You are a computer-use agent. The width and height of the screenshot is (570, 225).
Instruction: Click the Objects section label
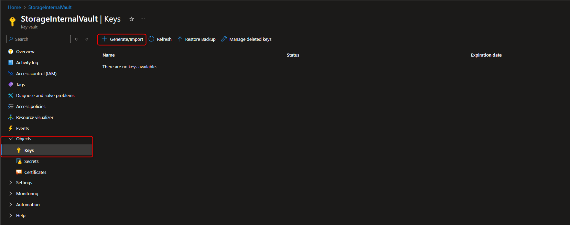(x=23, y=139)
